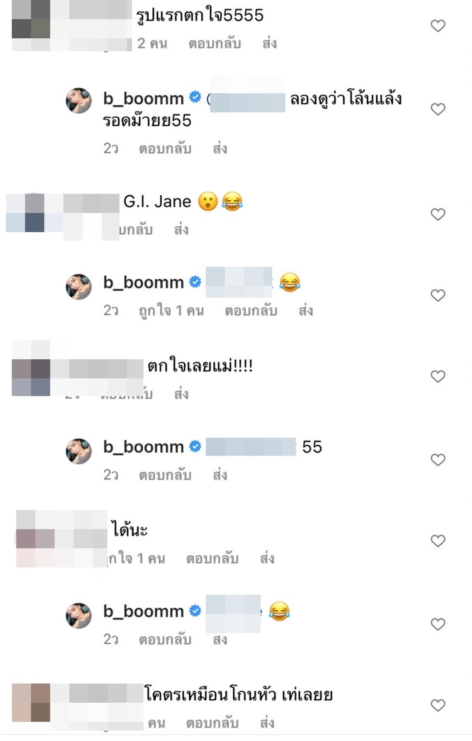
Task: Open b_boomm username in the second reply
Action: (x=143, y=283)
